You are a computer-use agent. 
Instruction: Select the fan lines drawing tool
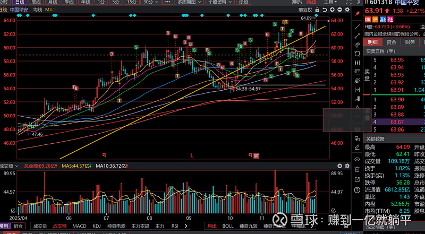(x=357, y=81)
